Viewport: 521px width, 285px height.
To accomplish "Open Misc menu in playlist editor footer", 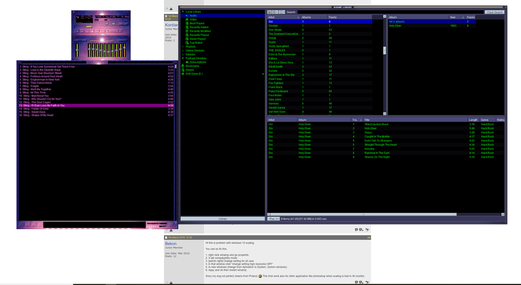I will tap(40, 224).
